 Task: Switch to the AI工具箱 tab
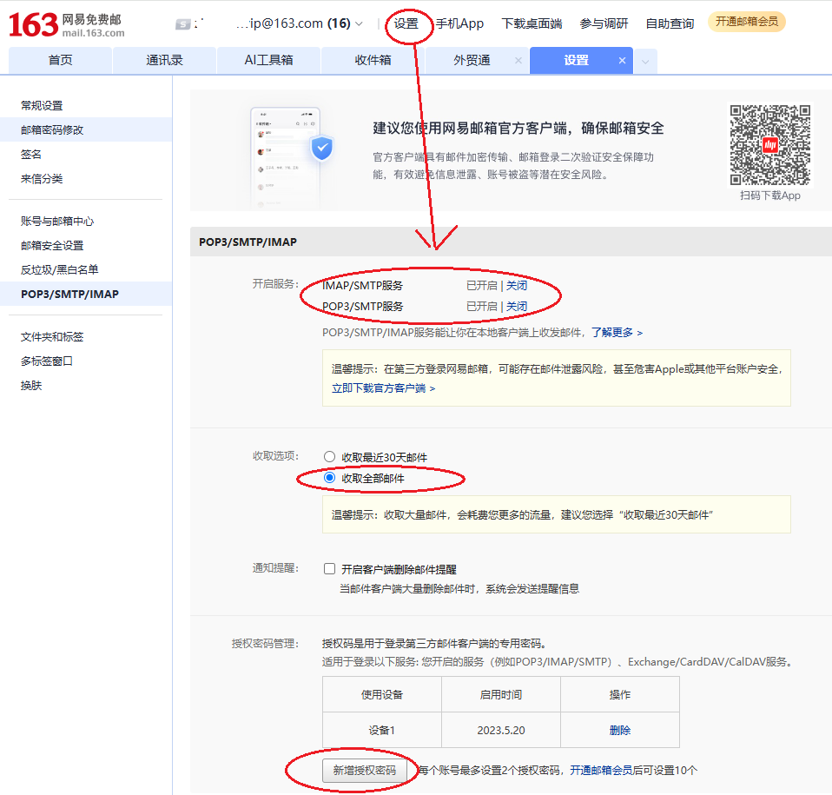pos(268,61)
